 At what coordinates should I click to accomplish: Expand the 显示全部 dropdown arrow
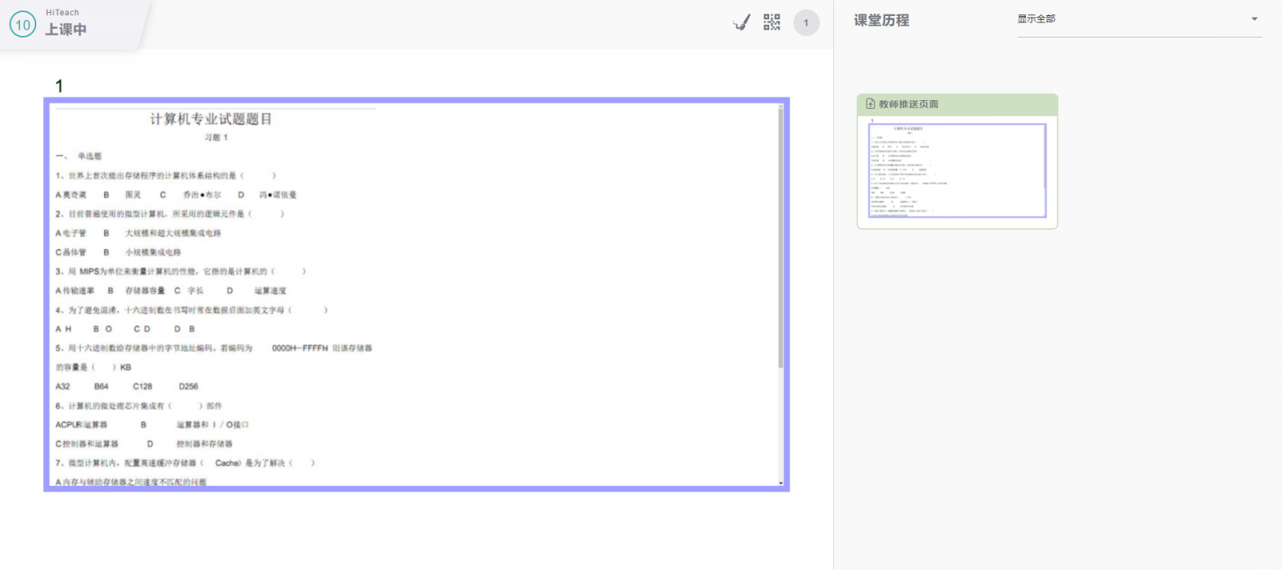click(1254, 19)
